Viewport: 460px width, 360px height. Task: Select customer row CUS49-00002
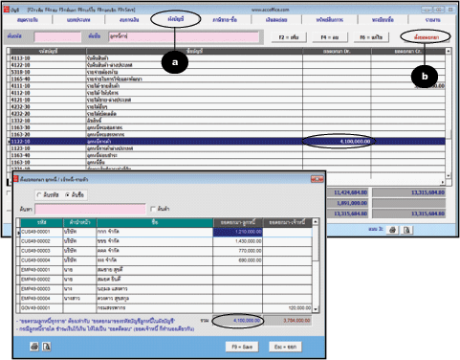[x=166, y=241]
